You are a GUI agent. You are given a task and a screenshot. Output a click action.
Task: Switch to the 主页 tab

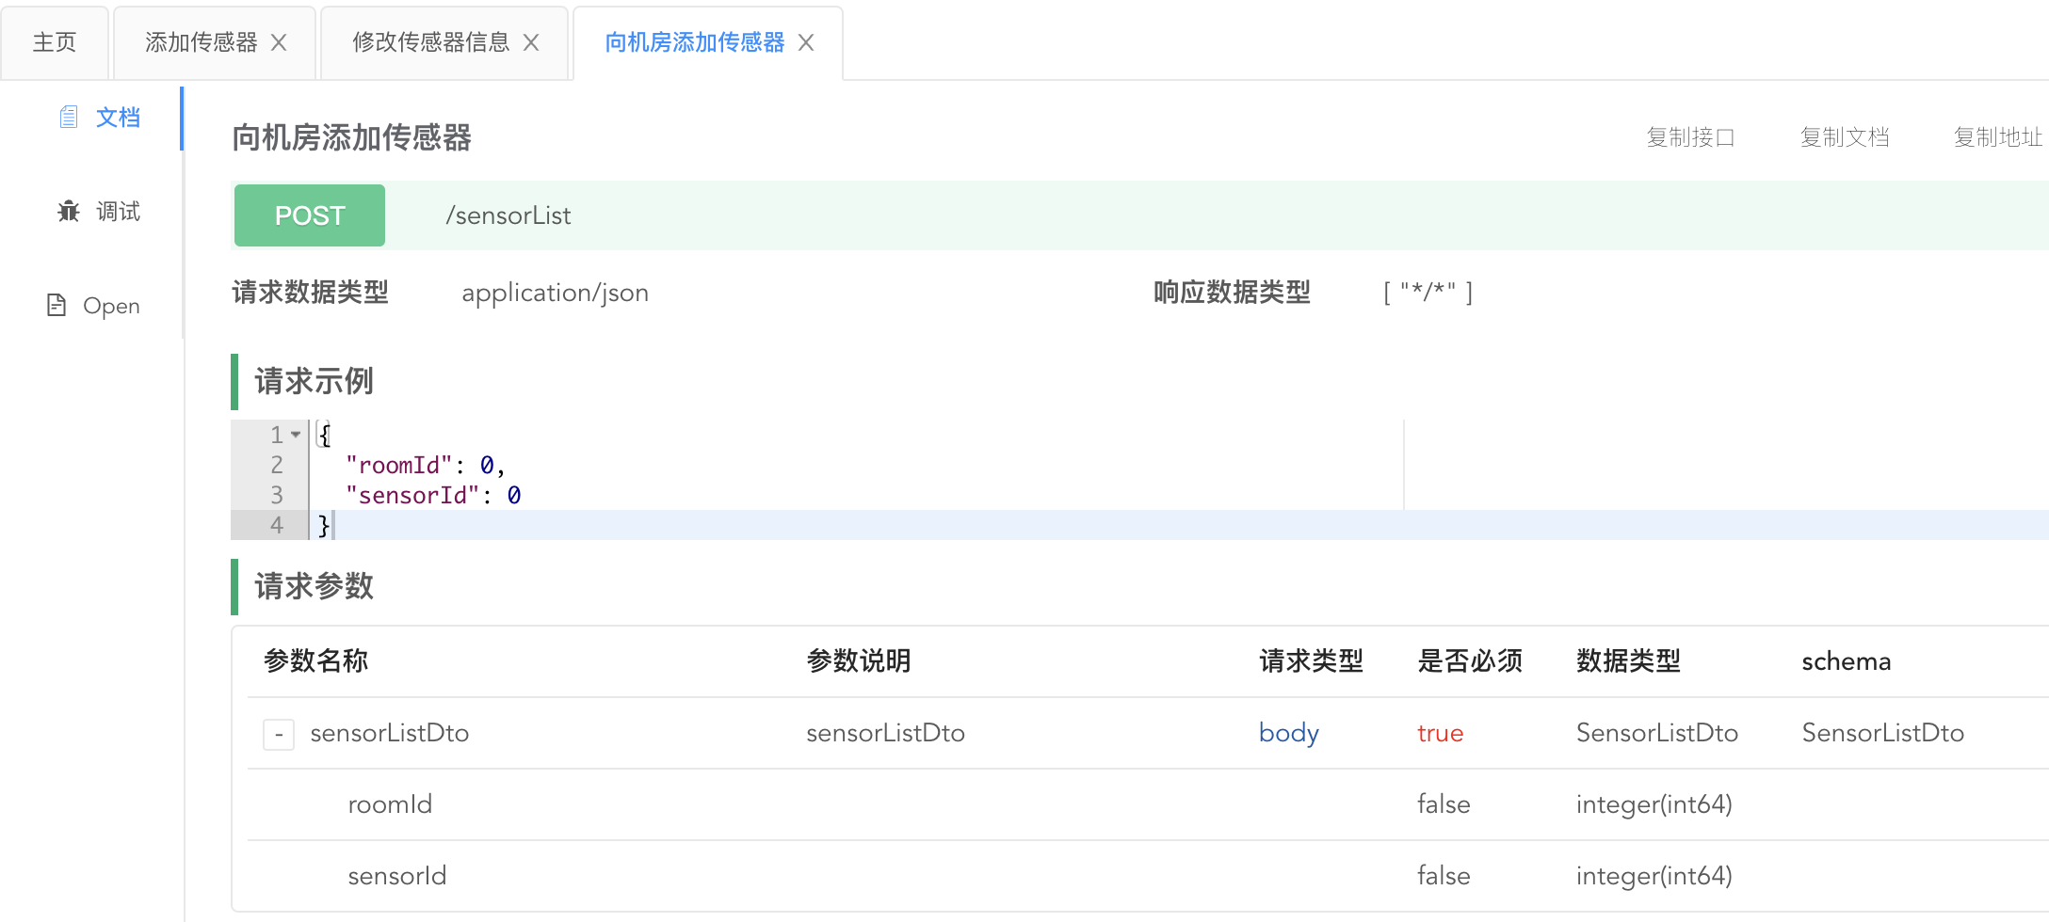click(x=55, y=42)
